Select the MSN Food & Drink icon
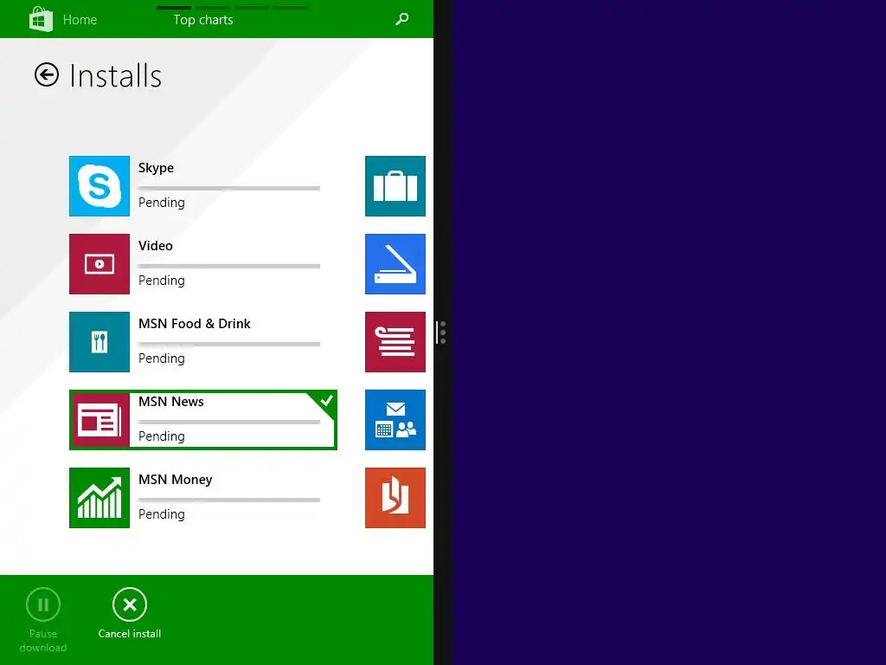 [x=100, y=342]
